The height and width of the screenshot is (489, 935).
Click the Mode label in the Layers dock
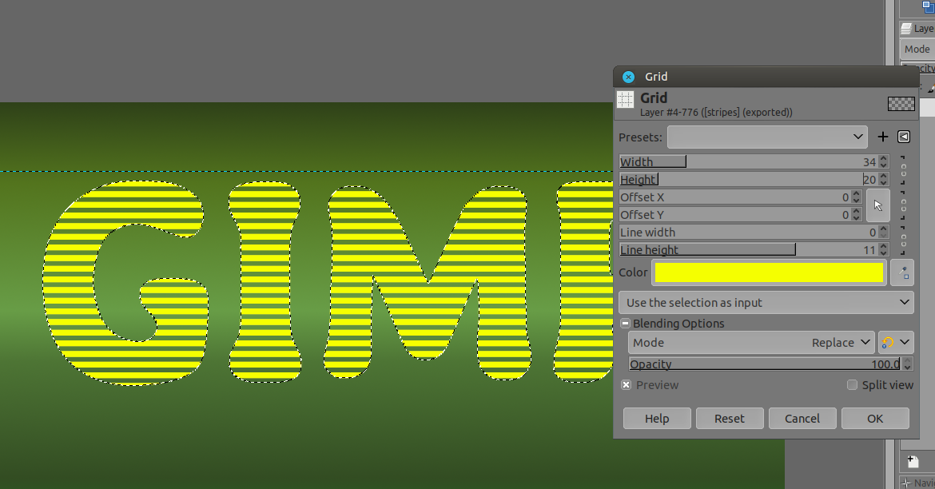(x=917, y=50)
